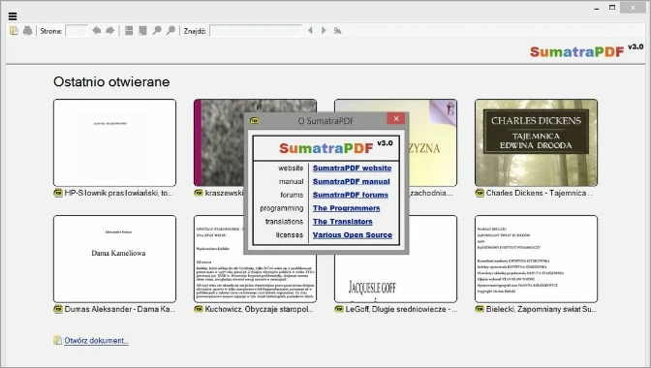This screenshot has width=651, height=368.
Task: Open SumatraPDF website link
Action: coord(352,169)
